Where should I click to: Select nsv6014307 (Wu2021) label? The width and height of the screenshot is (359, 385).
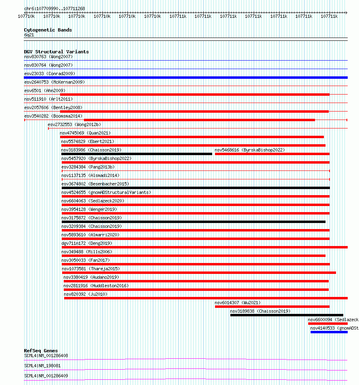pyautogui.click(x=238, y=303)
